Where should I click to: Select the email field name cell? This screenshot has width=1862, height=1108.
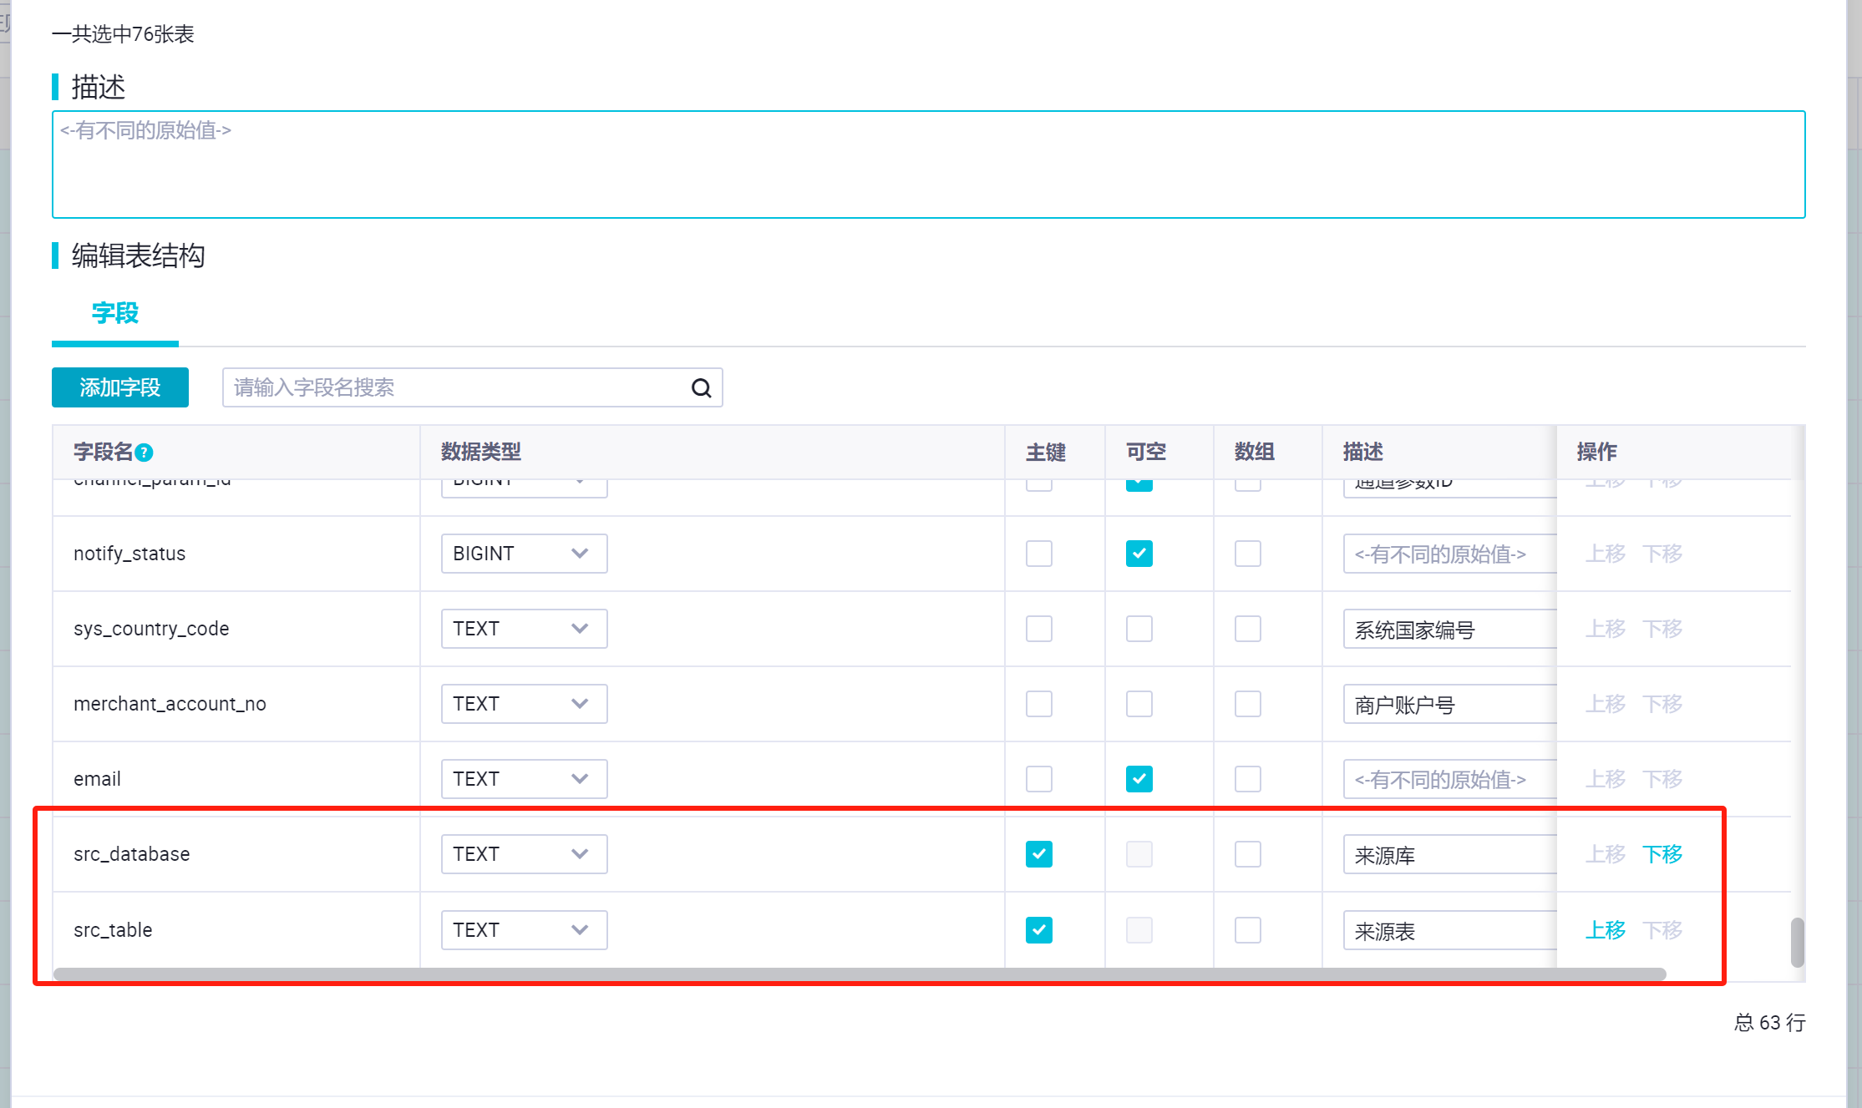click(x=236, y=779)
